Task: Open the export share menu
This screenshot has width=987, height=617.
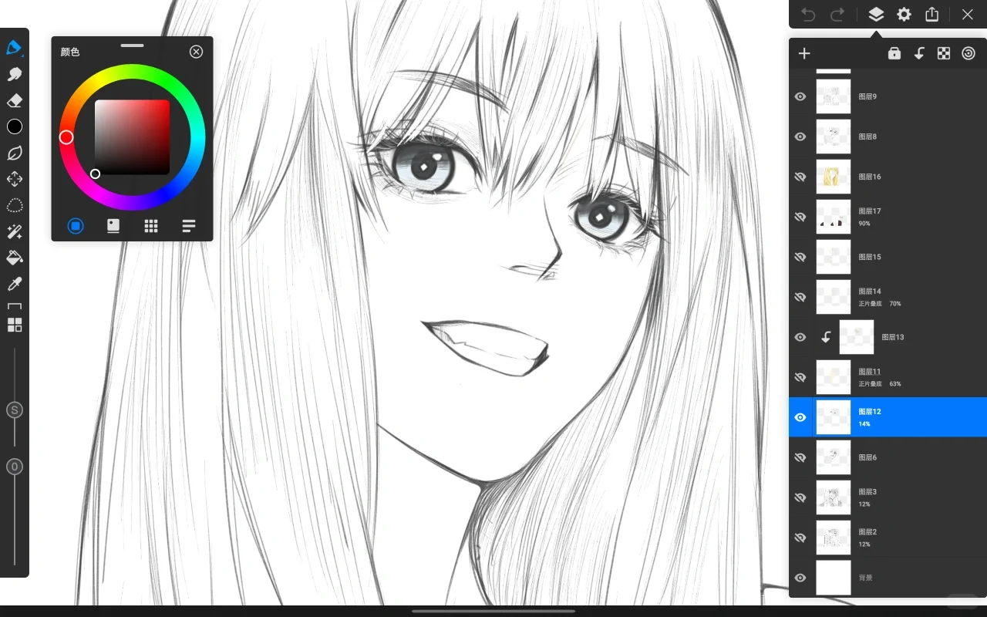Action: [x=931, y=15]
